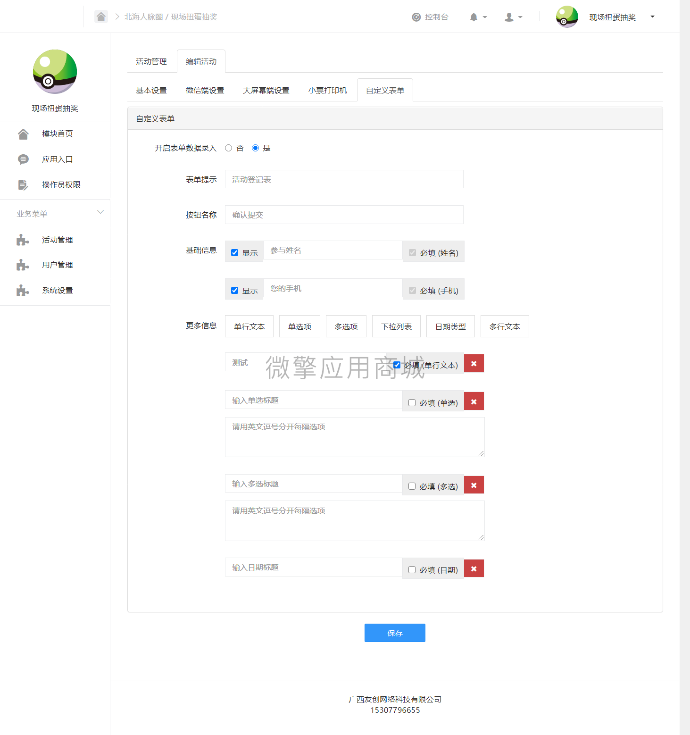Add a 单选项 field
The width and height of the screenshot is (690, 735).
click(x=300, y=326)
